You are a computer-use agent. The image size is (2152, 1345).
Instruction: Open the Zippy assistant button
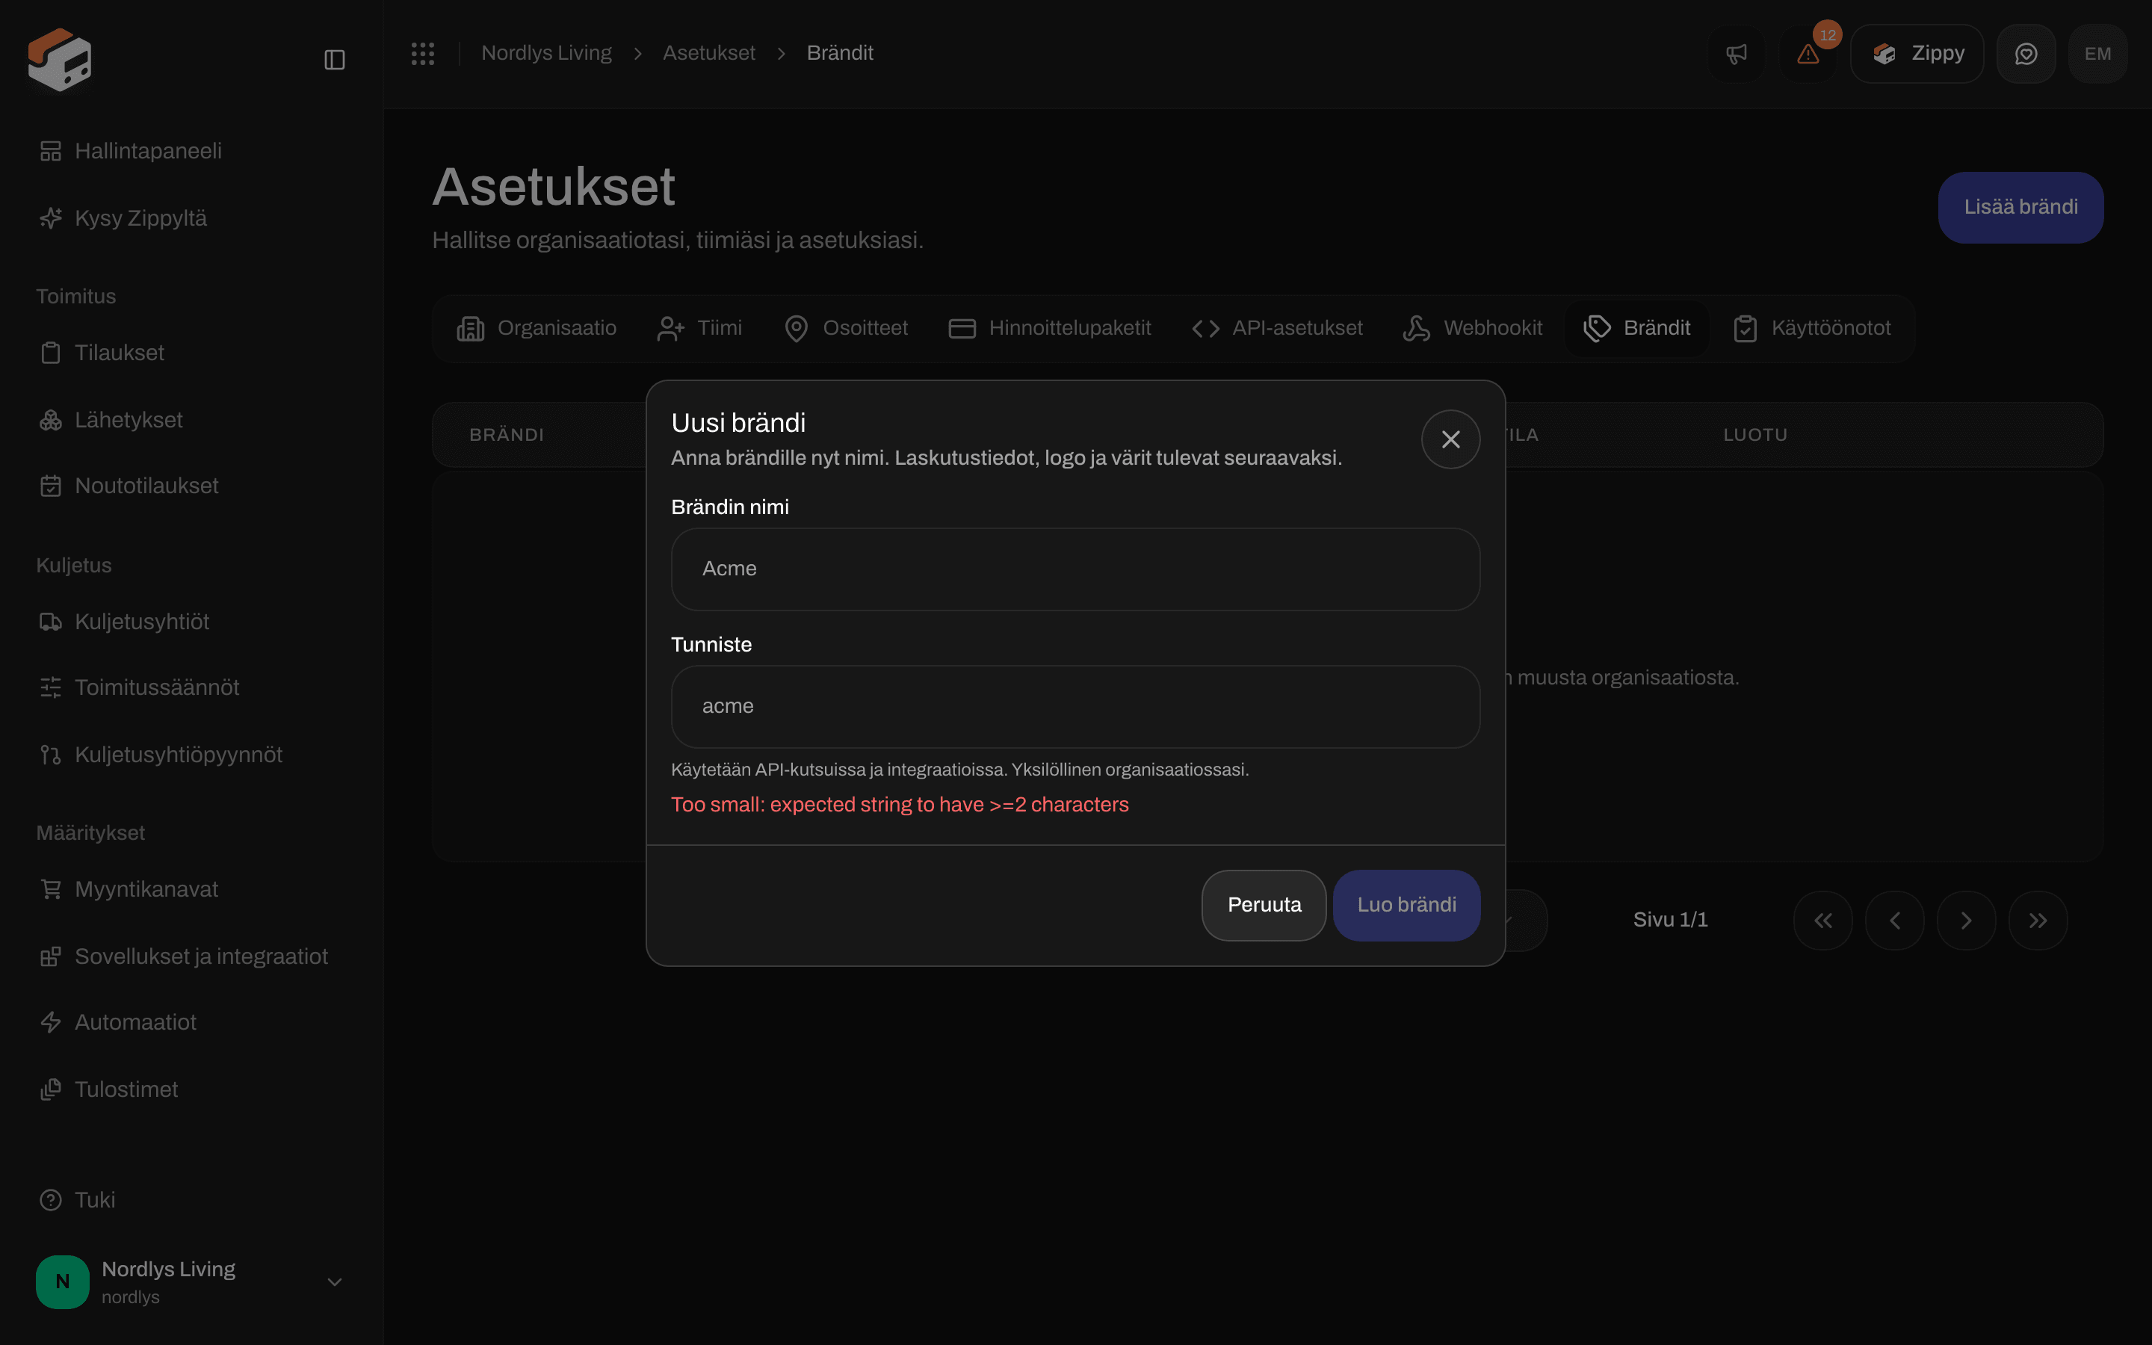pyautogui.click(x=1917, y=53)
